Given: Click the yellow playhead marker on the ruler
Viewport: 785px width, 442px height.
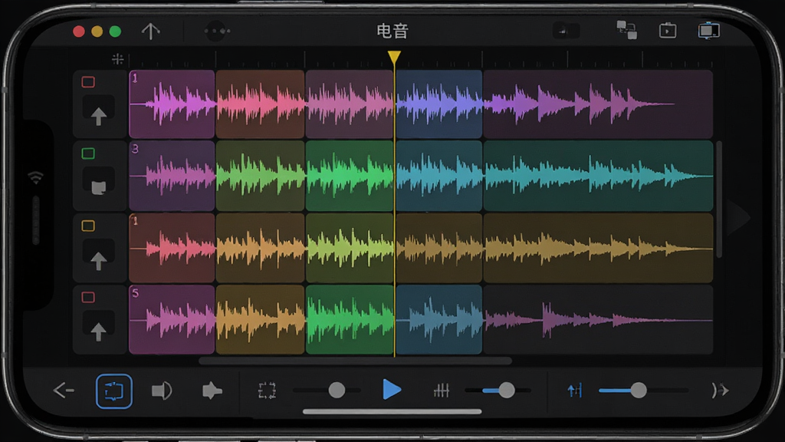Looking at the screenshot, I should pos(394,57).
